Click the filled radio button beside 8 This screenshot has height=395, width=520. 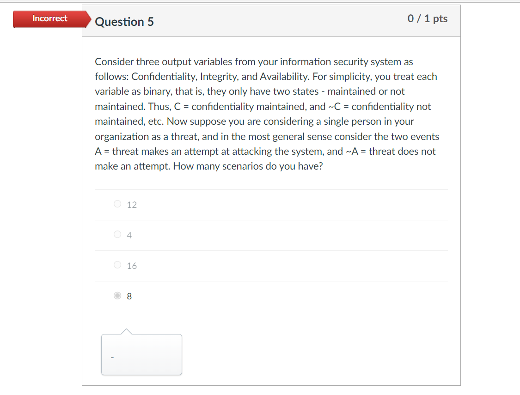click(117, 295)
